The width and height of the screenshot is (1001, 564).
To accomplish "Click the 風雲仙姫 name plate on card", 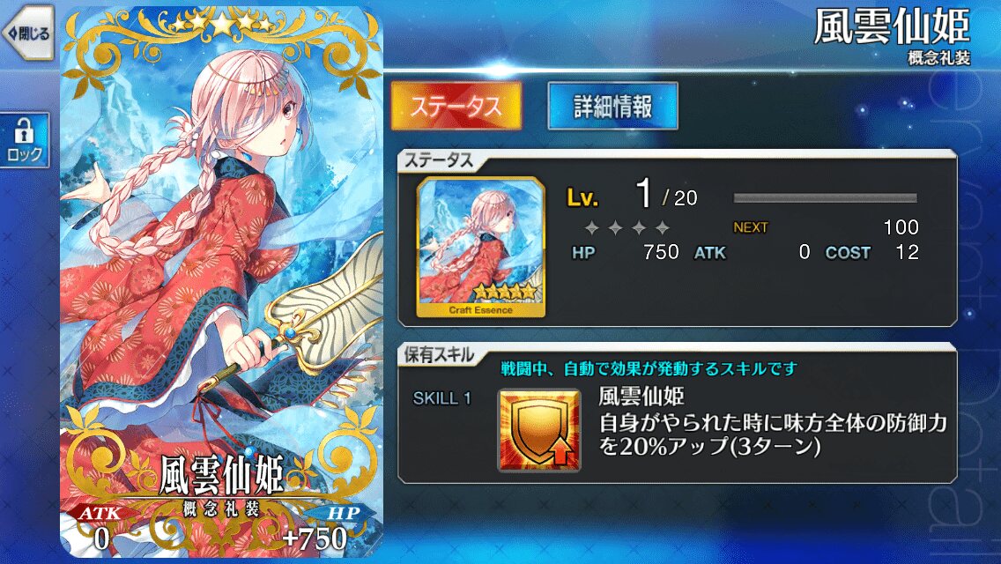I will click(x=221, y=475).
